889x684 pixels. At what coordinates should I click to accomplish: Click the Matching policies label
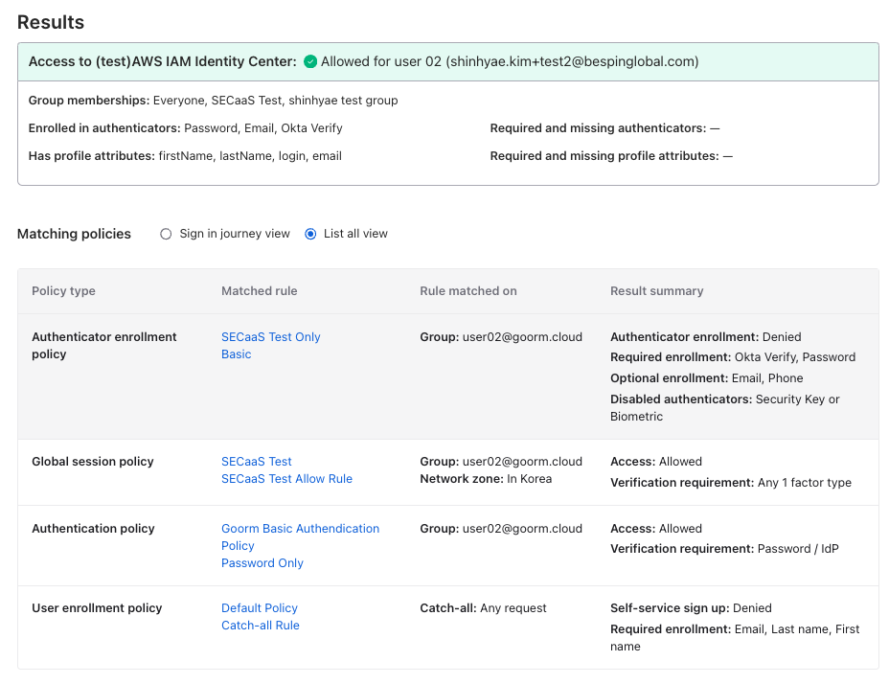coord(74,234)
